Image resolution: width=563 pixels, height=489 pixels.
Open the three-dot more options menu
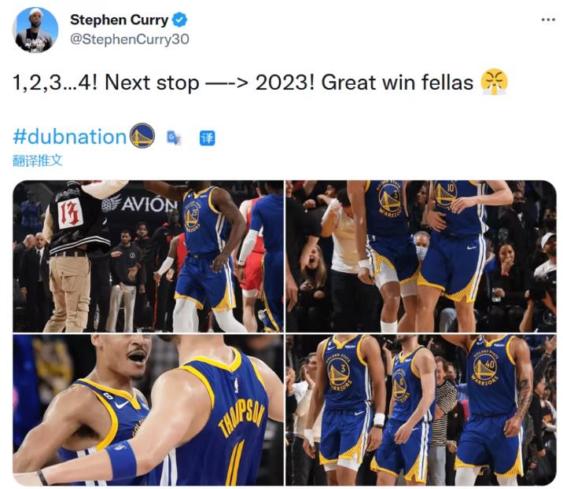(548, 20)
